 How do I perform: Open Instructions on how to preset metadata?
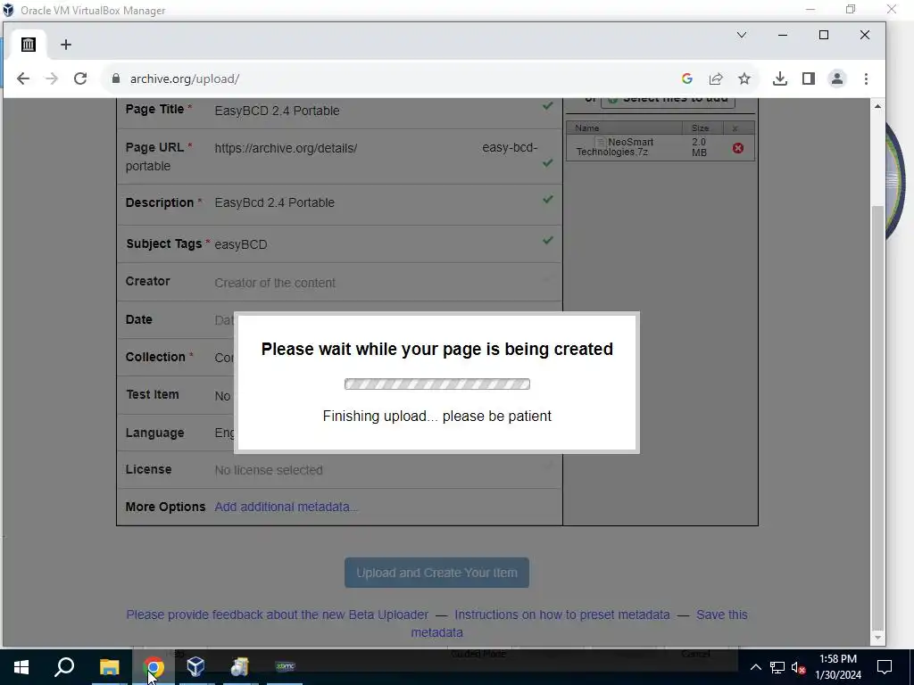pyautogui.click(x=562, y=615)
